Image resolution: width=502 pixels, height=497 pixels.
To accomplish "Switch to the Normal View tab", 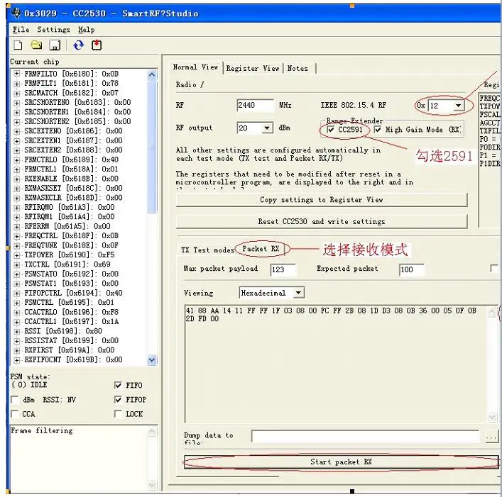I will pyautogui.click(x=195, y=67).
